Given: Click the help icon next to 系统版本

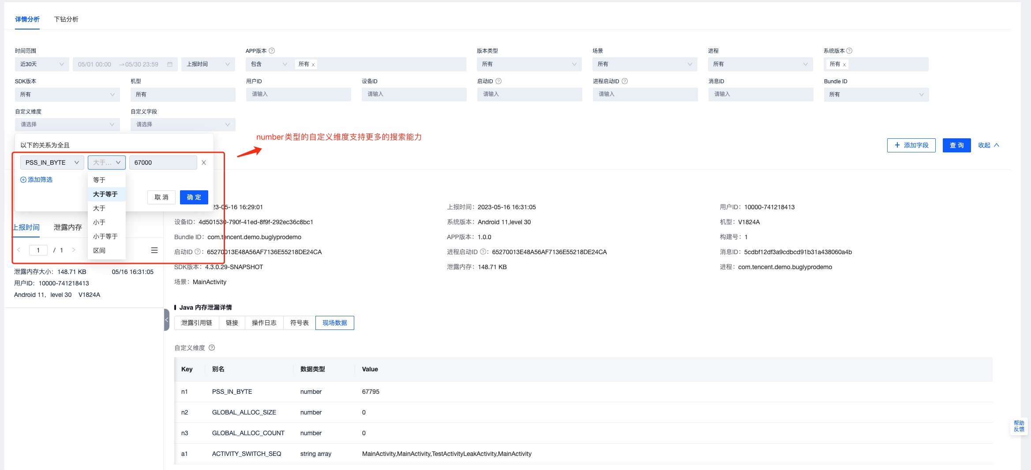Looking at the screenshot, I should 849,51.
